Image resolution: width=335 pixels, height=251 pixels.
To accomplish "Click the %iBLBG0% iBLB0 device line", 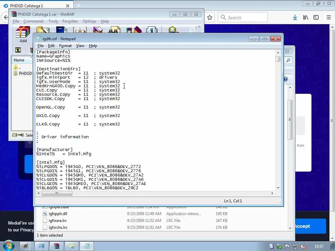I will pos(87,188).
